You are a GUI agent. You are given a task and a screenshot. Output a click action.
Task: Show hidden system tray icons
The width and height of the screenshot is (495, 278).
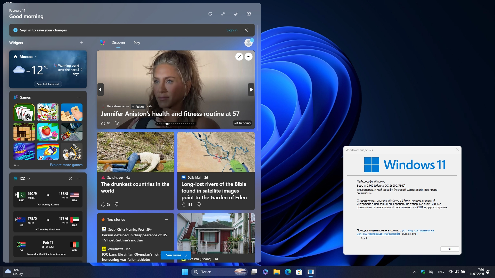click(x=414, y=272)
